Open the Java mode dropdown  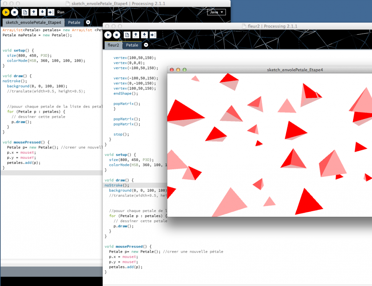[217, 12]
